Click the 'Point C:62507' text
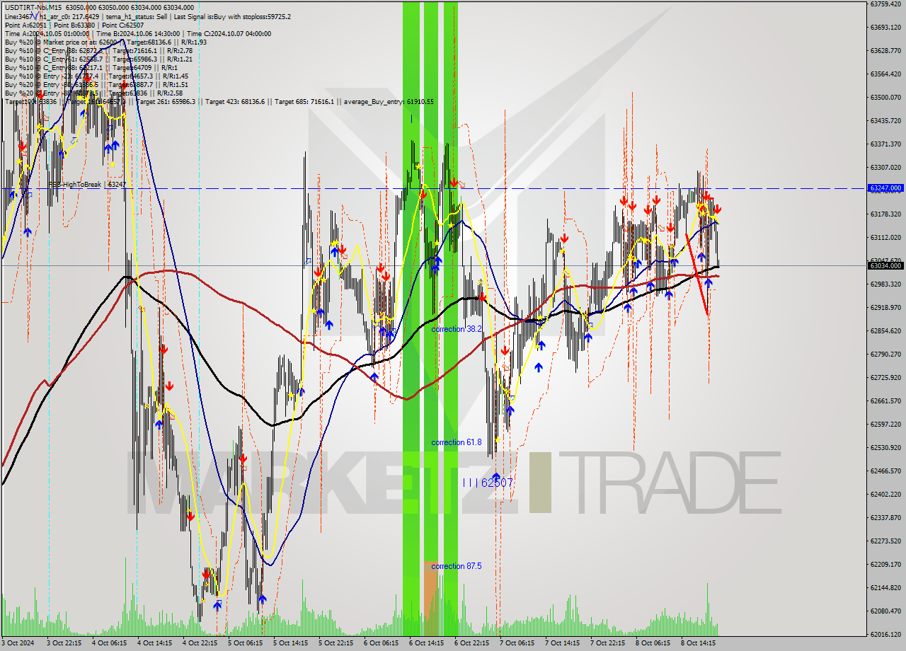This screenshot has width=906, height=651. coord(122,25)
